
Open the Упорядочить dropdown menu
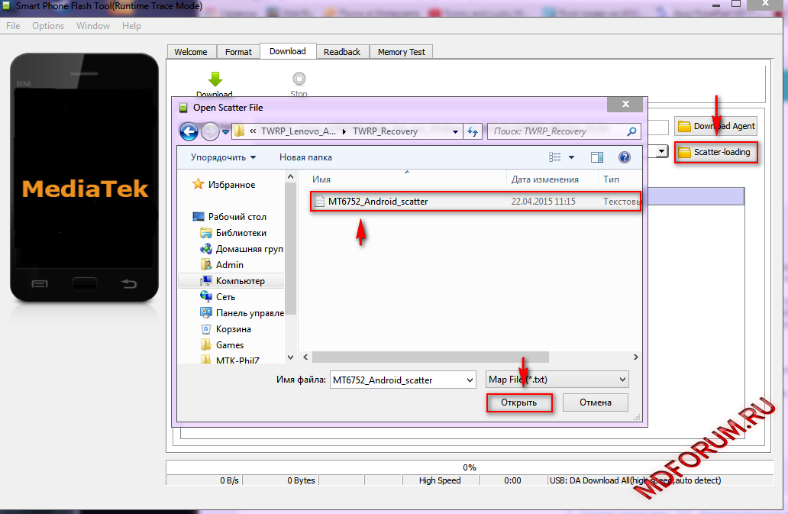click(223, 157)
